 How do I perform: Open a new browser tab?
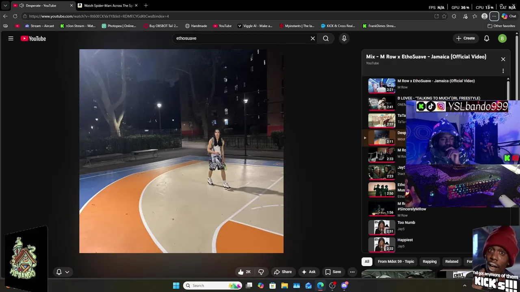coord(146,5)
